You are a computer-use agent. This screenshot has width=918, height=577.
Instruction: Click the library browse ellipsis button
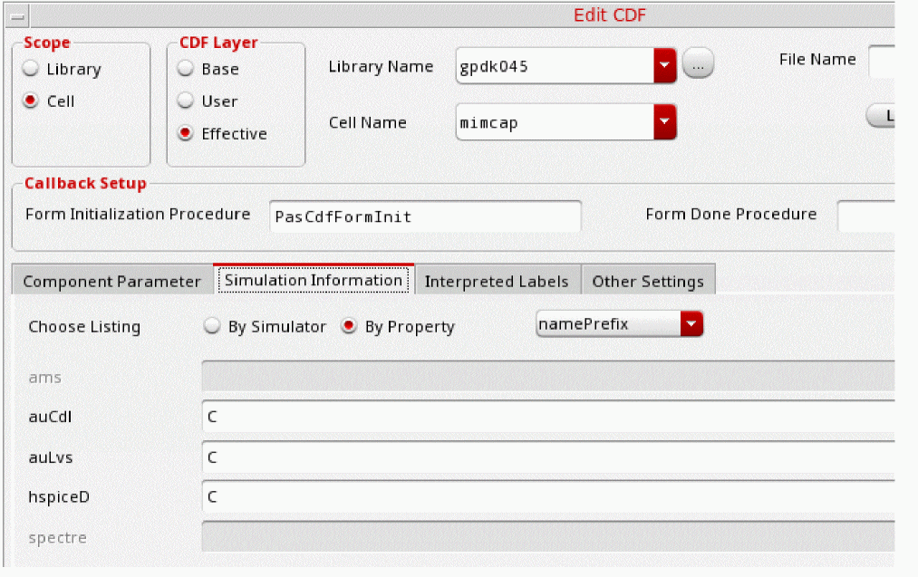pyautogui.click(x=698, y=63)
